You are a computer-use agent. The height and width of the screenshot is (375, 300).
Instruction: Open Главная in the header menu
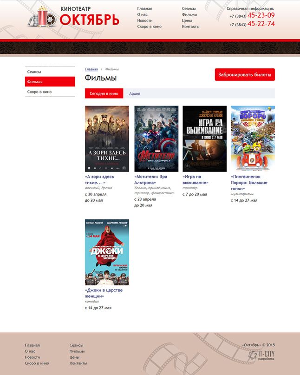(144, 8)
